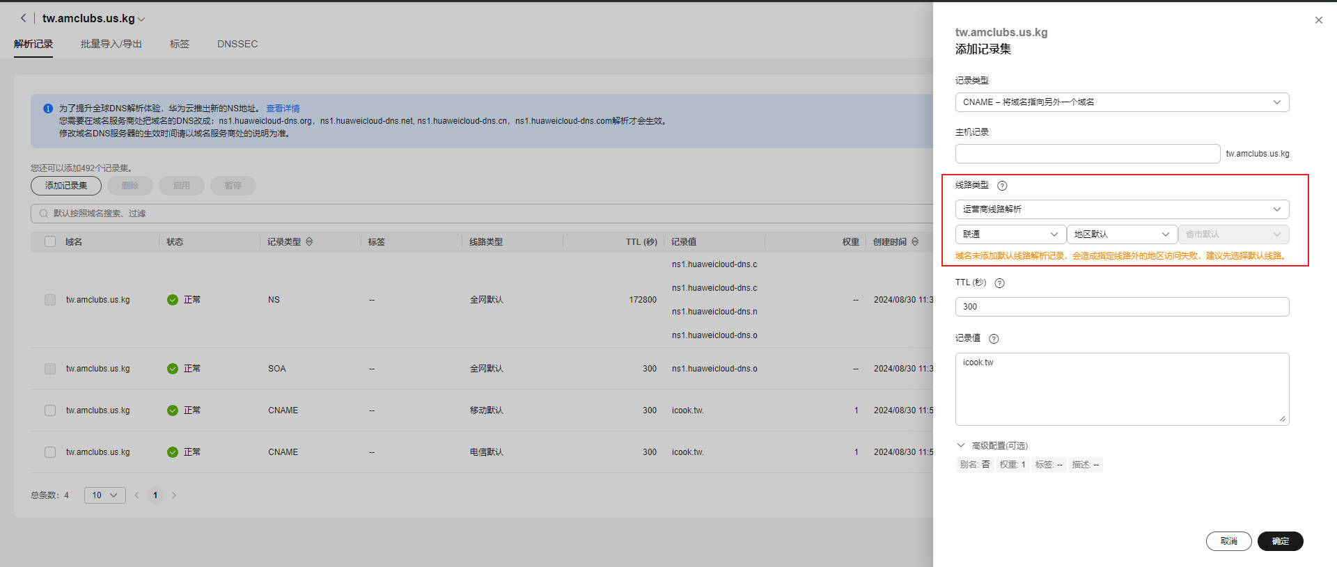Go to next page of records
This screenshot has width=1337, height=567.
pyautogui.click(x=174, y=495)
